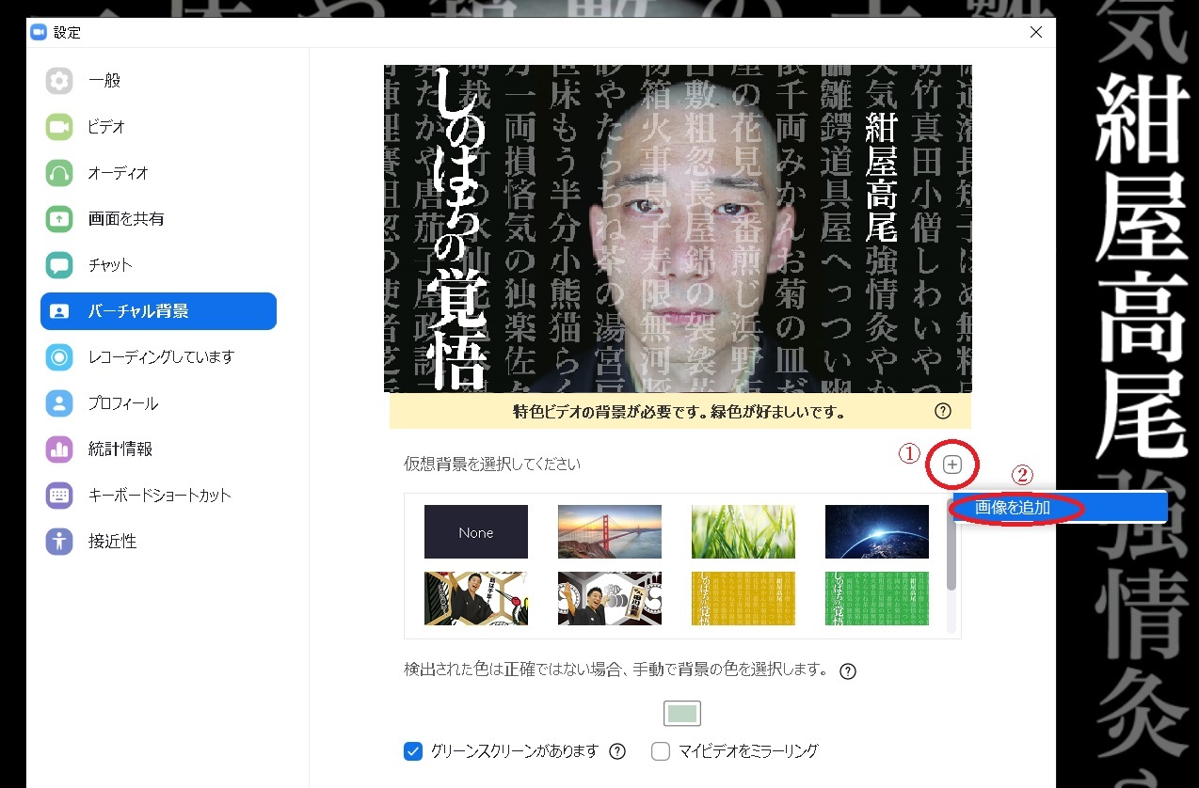The height and width of the screenshot is (788, 1199).
Task: Select second-row first performer photo background
Action: click(x=476, y=599)
